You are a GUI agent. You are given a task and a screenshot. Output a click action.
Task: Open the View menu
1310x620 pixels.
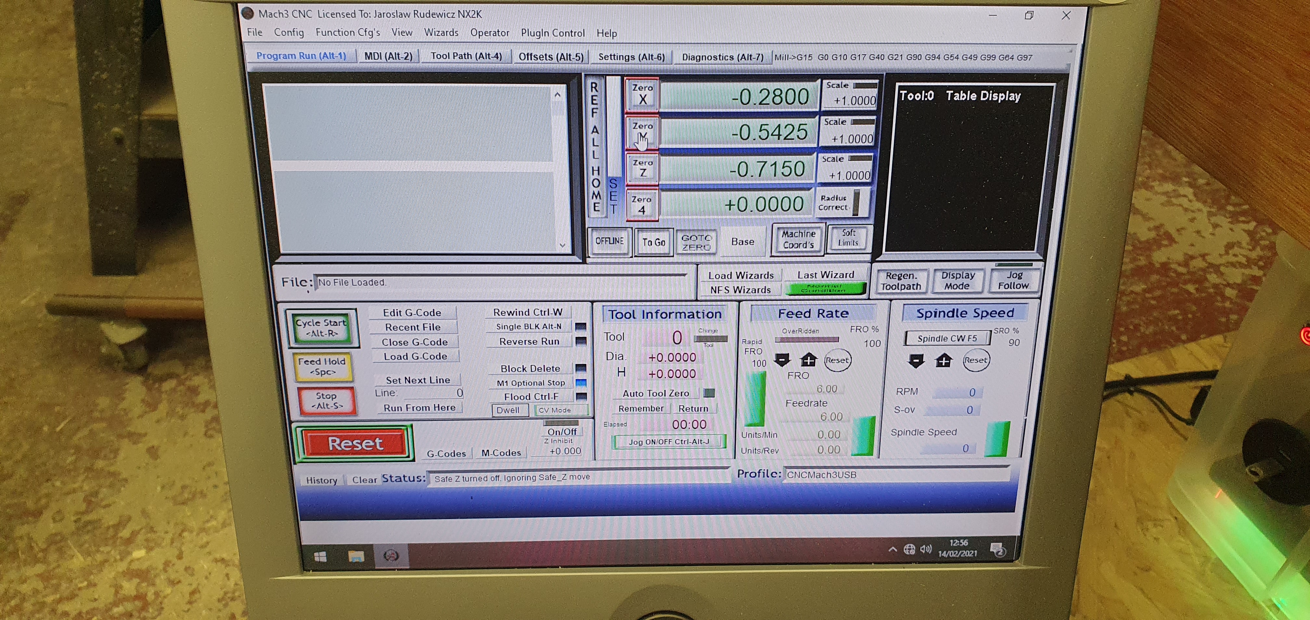(x=402, y=32)
